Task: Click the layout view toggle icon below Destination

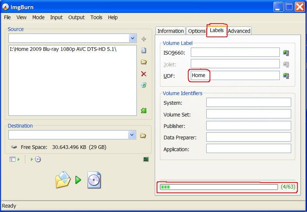Action: [x=13, y=159]
